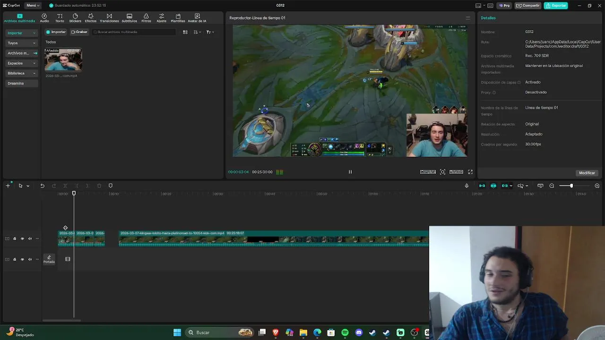
Task: Click the add track plus icon
Action: click(x=8, y=186)
